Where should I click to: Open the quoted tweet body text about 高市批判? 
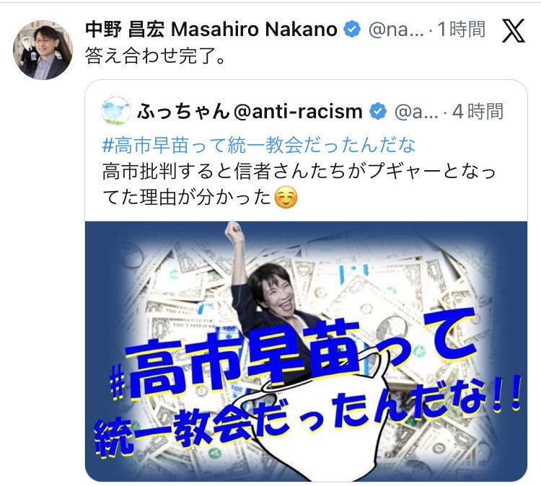[299, 184]
